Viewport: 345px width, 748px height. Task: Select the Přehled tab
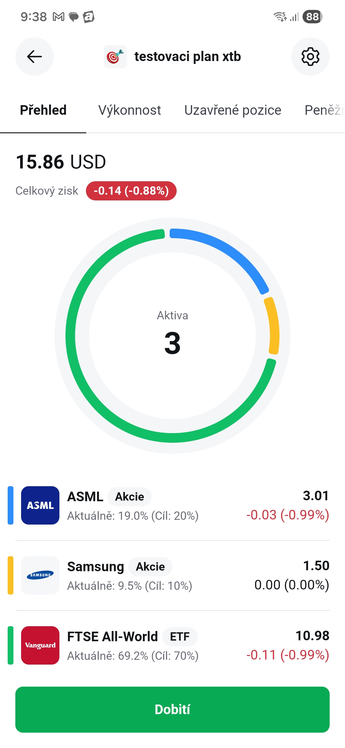coord(43,110)
